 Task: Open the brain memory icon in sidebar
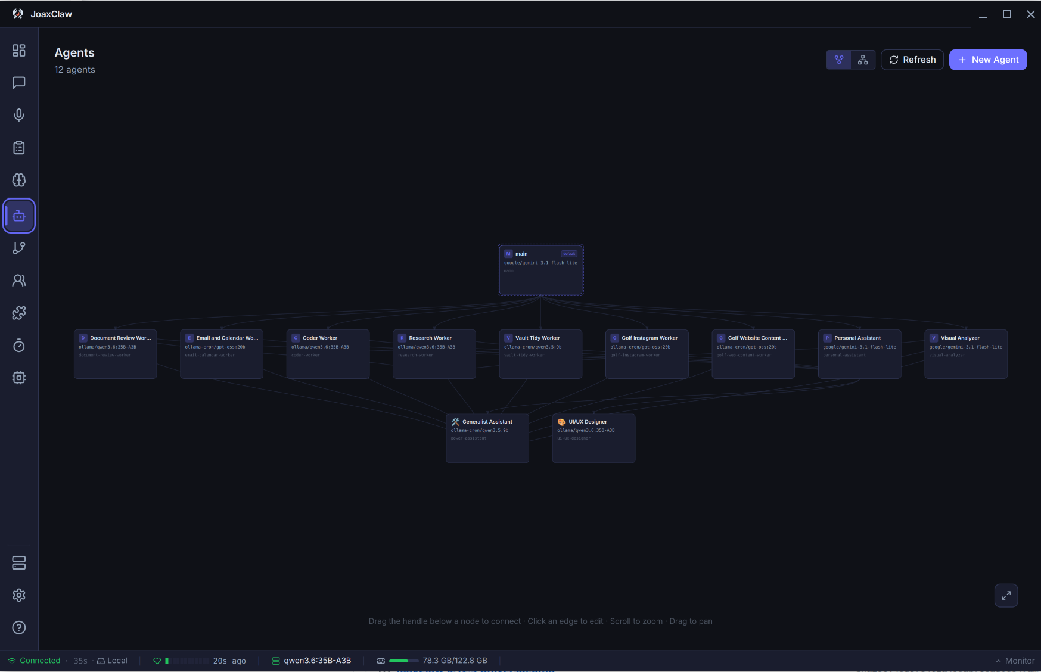pyautogui.click(x=19, y=180)
